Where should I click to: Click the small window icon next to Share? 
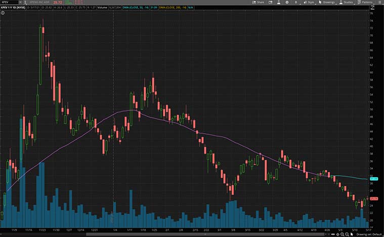pyautogui.click(x=271, y=2)
